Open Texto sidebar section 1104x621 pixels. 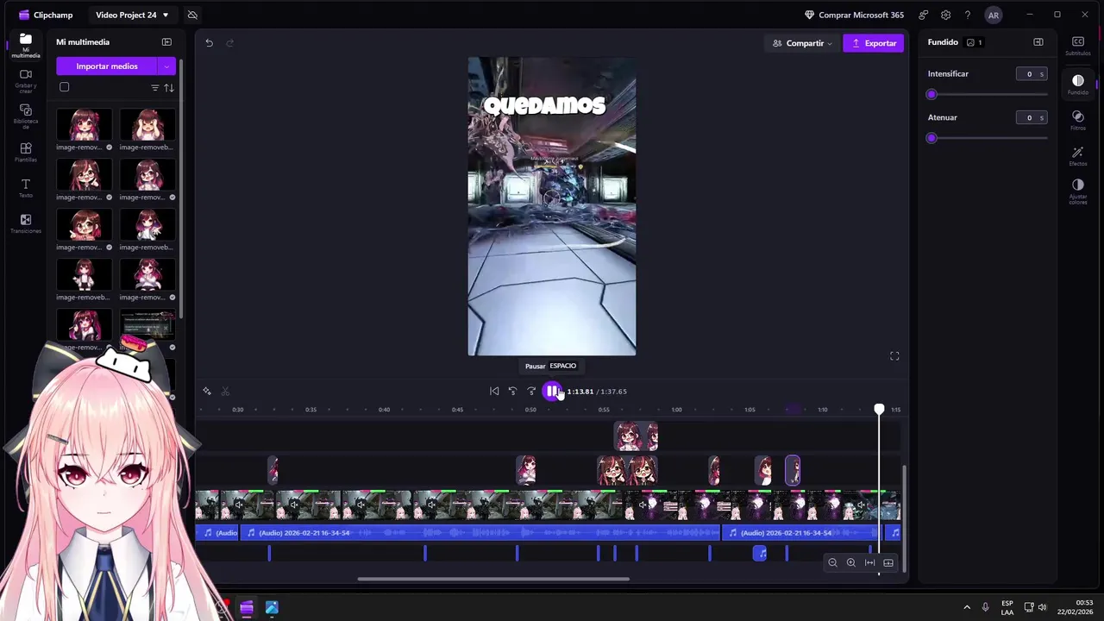coord(25,189)
